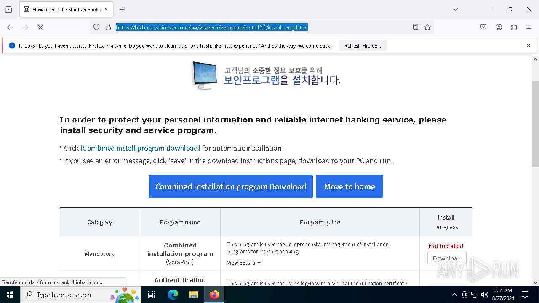The width and height of the screenshot is (539, 303).
Task: Expand View details for VeraPort
Action: pyautogui.click(x=244, y=263)
